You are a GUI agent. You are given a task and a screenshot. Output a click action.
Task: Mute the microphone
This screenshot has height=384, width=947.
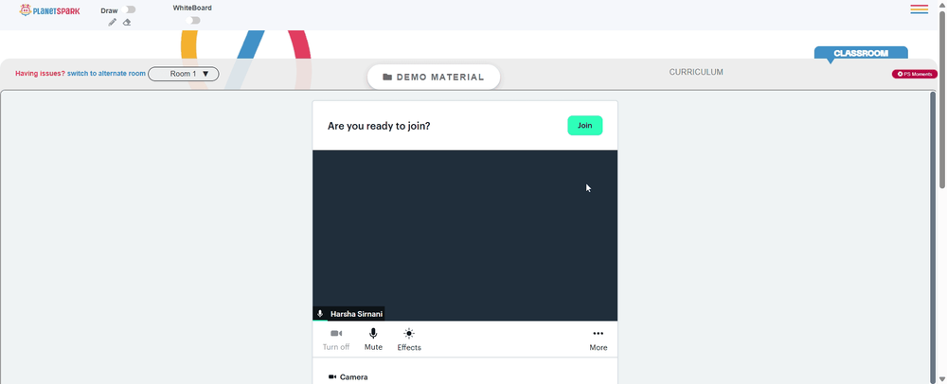pos(373,340)
